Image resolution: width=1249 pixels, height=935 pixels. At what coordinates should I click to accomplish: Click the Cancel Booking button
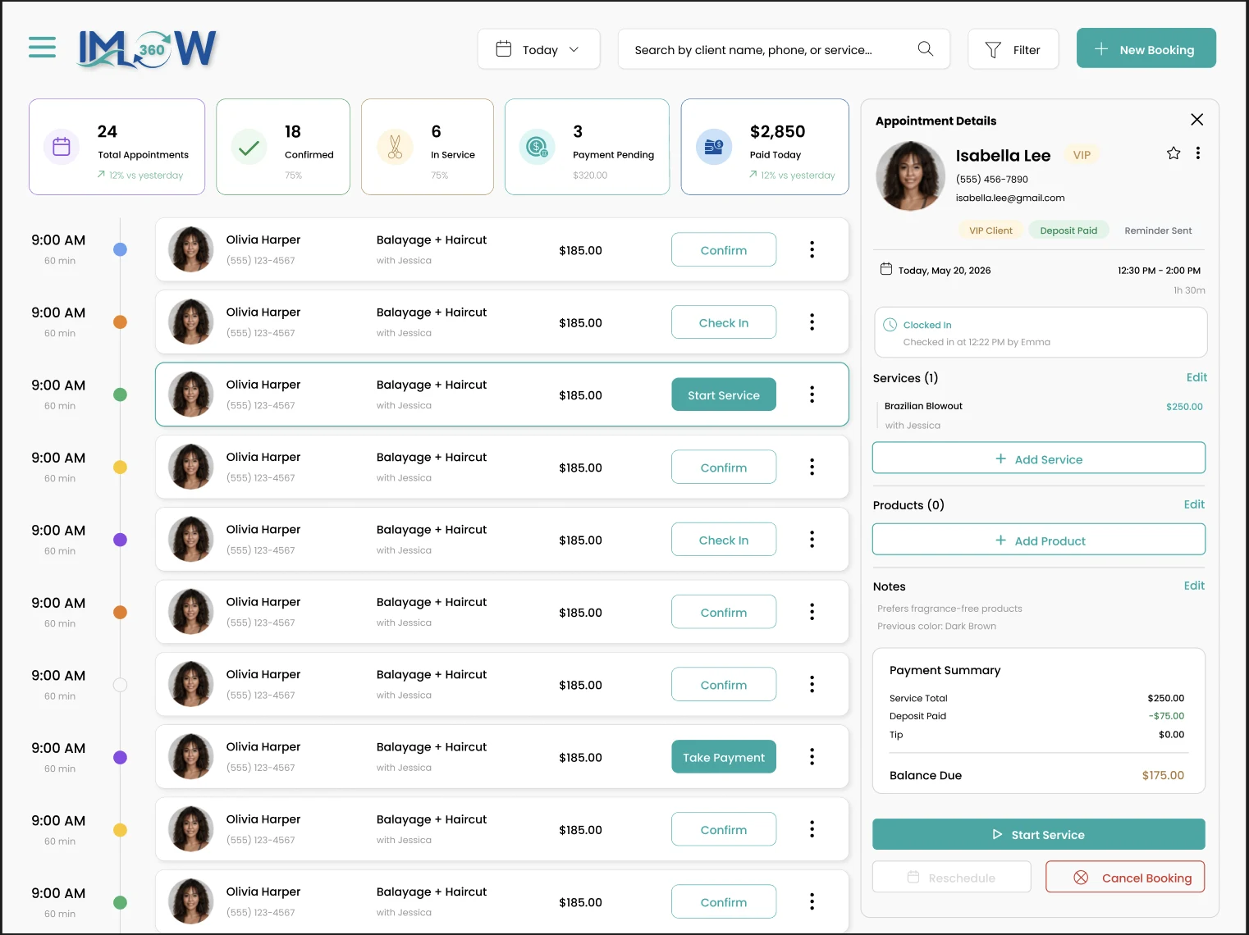point(1124,877)
